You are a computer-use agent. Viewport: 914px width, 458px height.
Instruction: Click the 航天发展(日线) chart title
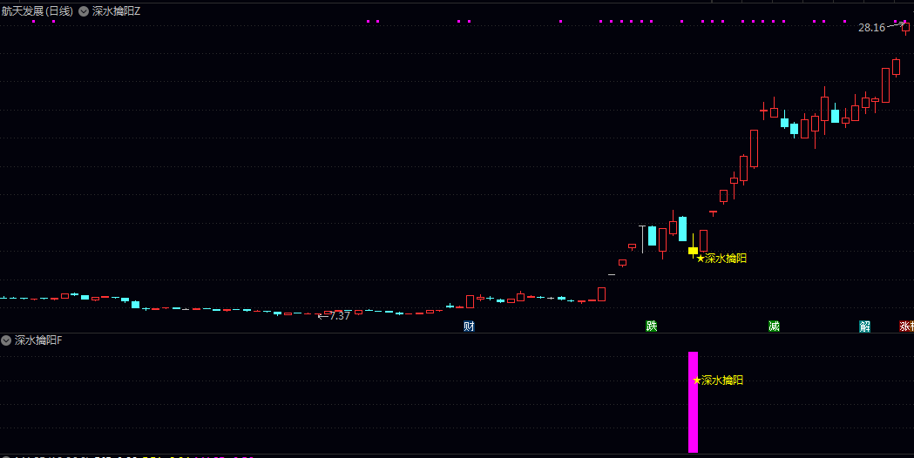[x=37, y=11]
